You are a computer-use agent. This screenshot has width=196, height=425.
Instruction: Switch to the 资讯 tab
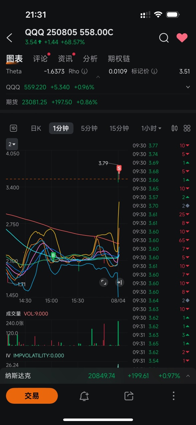(x=65, y=59)
